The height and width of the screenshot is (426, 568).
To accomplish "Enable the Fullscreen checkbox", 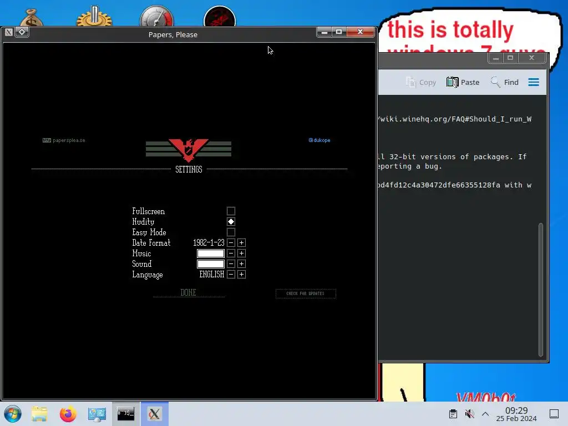I will click(231, 211).
